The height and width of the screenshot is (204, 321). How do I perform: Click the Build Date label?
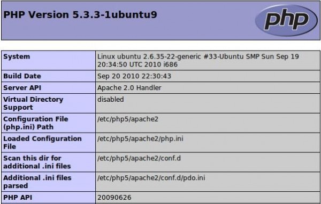click(x=22, y=76)
